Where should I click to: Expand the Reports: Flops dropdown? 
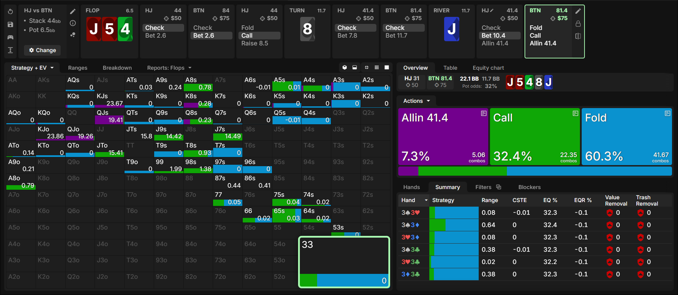169,68
